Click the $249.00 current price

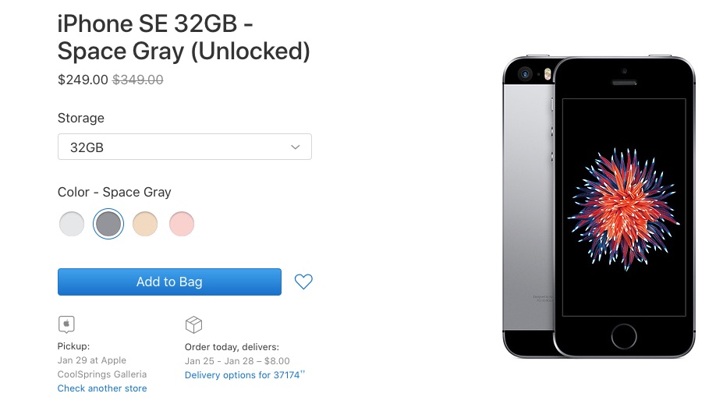pos(83,80)
